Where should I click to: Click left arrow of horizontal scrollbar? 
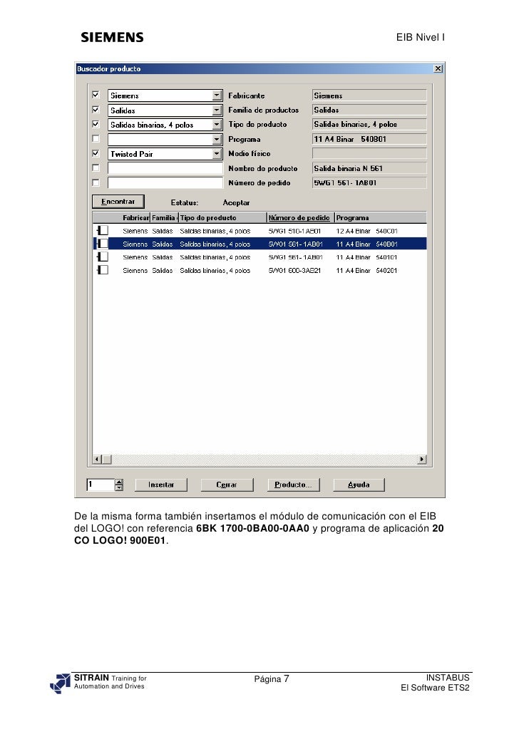pyautogui.click(x=97, y=459)
